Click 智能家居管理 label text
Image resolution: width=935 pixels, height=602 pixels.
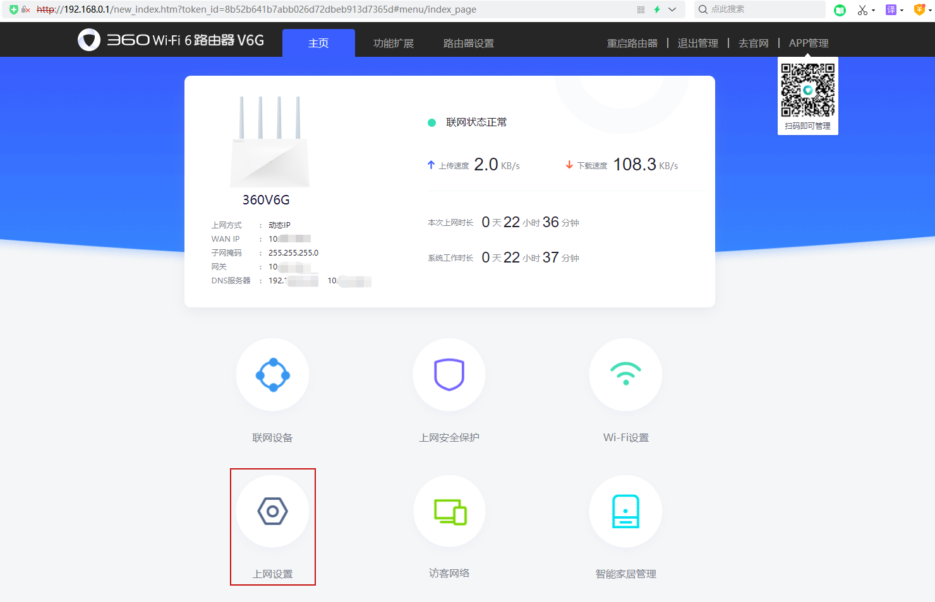[x=625, y=574]
